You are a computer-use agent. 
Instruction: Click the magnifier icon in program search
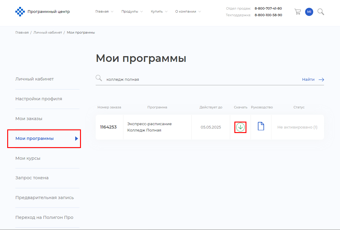pyautogui.click(x=99, y=78)
